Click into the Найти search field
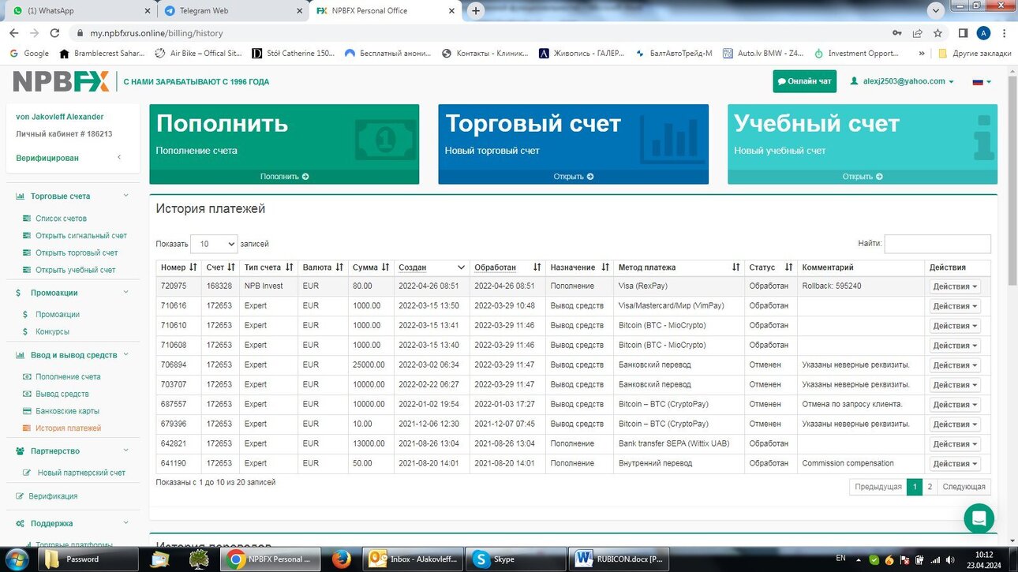The width and height of the screenshot is (1018, 572). (938, 244)
